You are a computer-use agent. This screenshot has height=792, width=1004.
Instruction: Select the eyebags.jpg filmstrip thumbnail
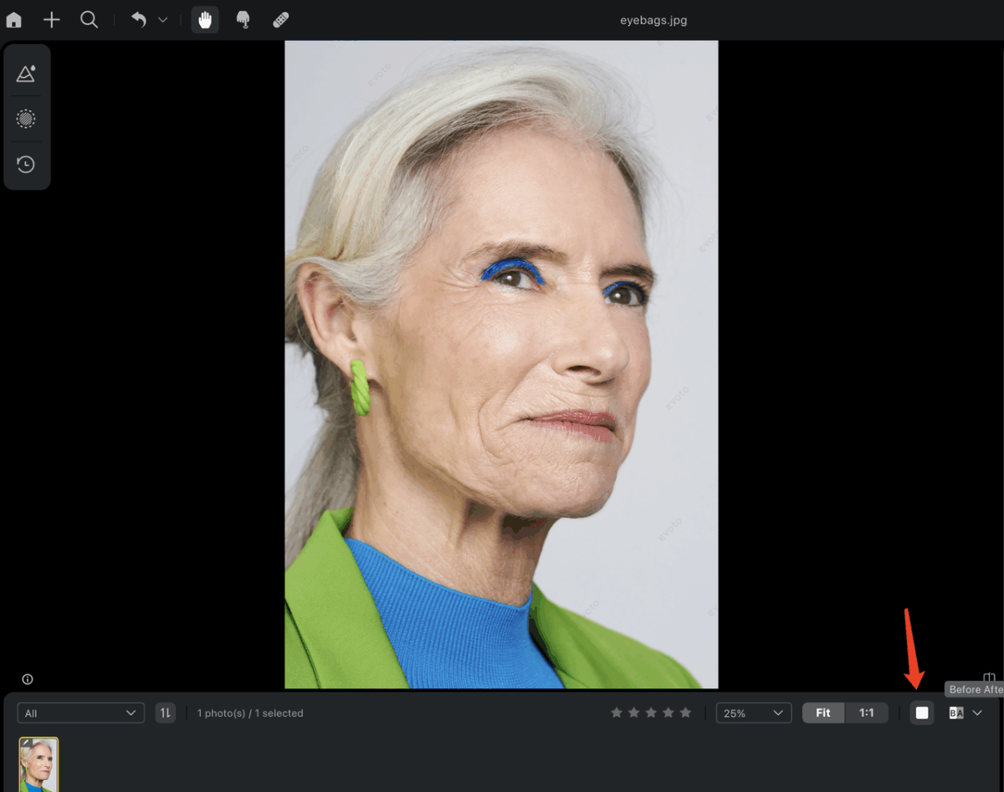38,764
